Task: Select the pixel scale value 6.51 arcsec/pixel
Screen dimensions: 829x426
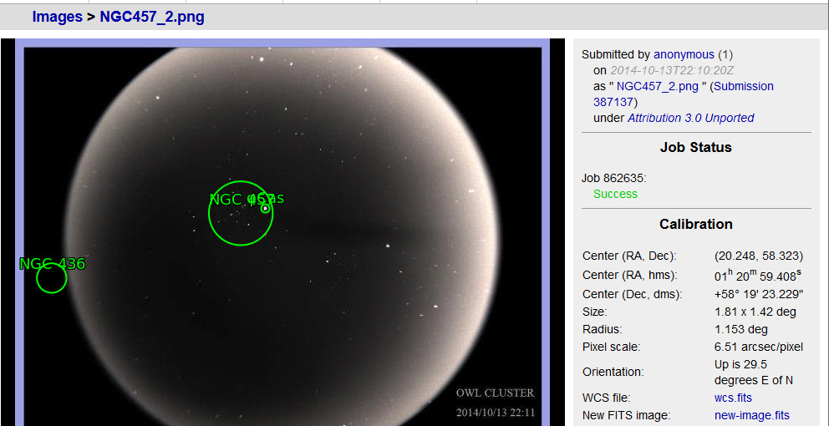Action: (759, 347)
